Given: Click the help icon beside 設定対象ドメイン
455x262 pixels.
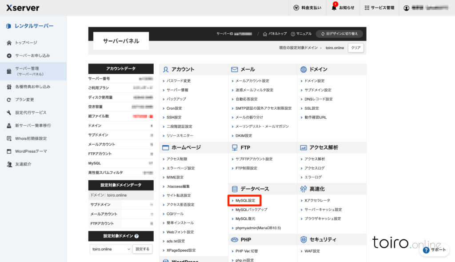Looking at the screenshot, I should click(136, 236).
